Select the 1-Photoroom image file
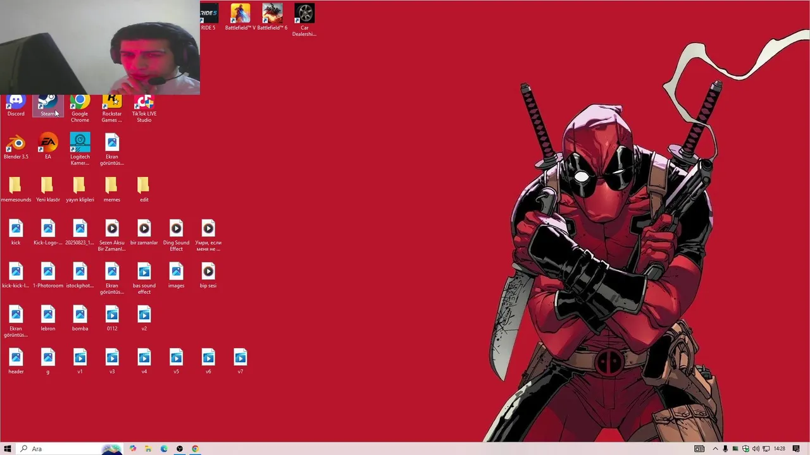 (x=48, y=276)
